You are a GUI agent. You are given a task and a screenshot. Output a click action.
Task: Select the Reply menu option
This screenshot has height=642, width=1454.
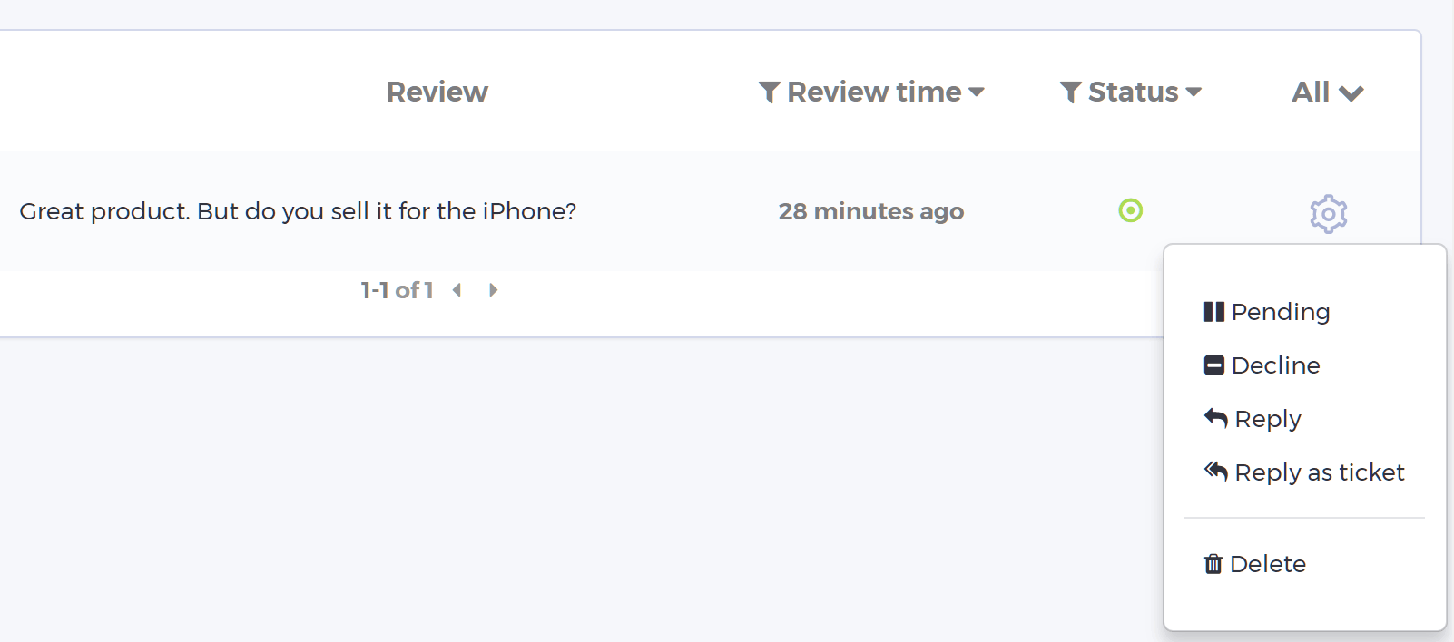pyautogui.click(x=1268, y=419)
